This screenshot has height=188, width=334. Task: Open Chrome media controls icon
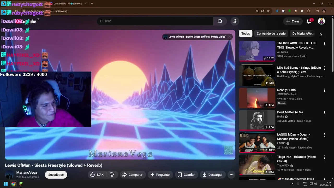tap(317, 11)
